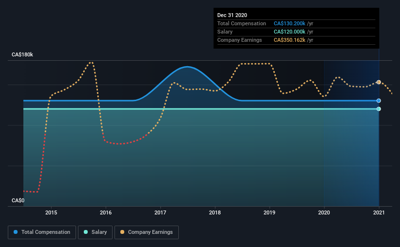The image size is (400, 247).
Task: Toggle the Salary legend button
Action: [x=95, y=232]
